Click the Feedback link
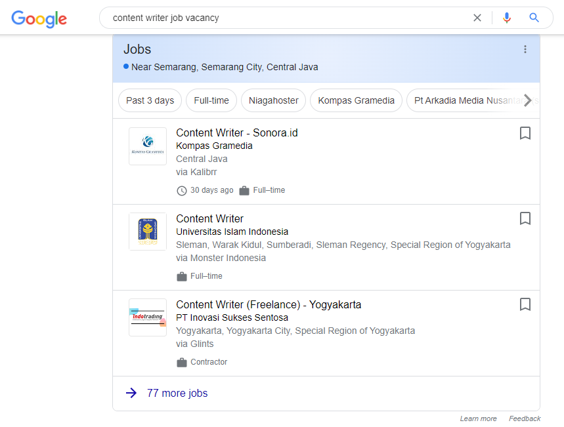The width and height of the screenshot is (564, 427). tap(525, 418)
